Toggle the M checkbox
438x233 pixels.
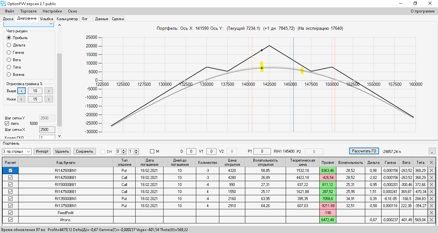[152, 151]
